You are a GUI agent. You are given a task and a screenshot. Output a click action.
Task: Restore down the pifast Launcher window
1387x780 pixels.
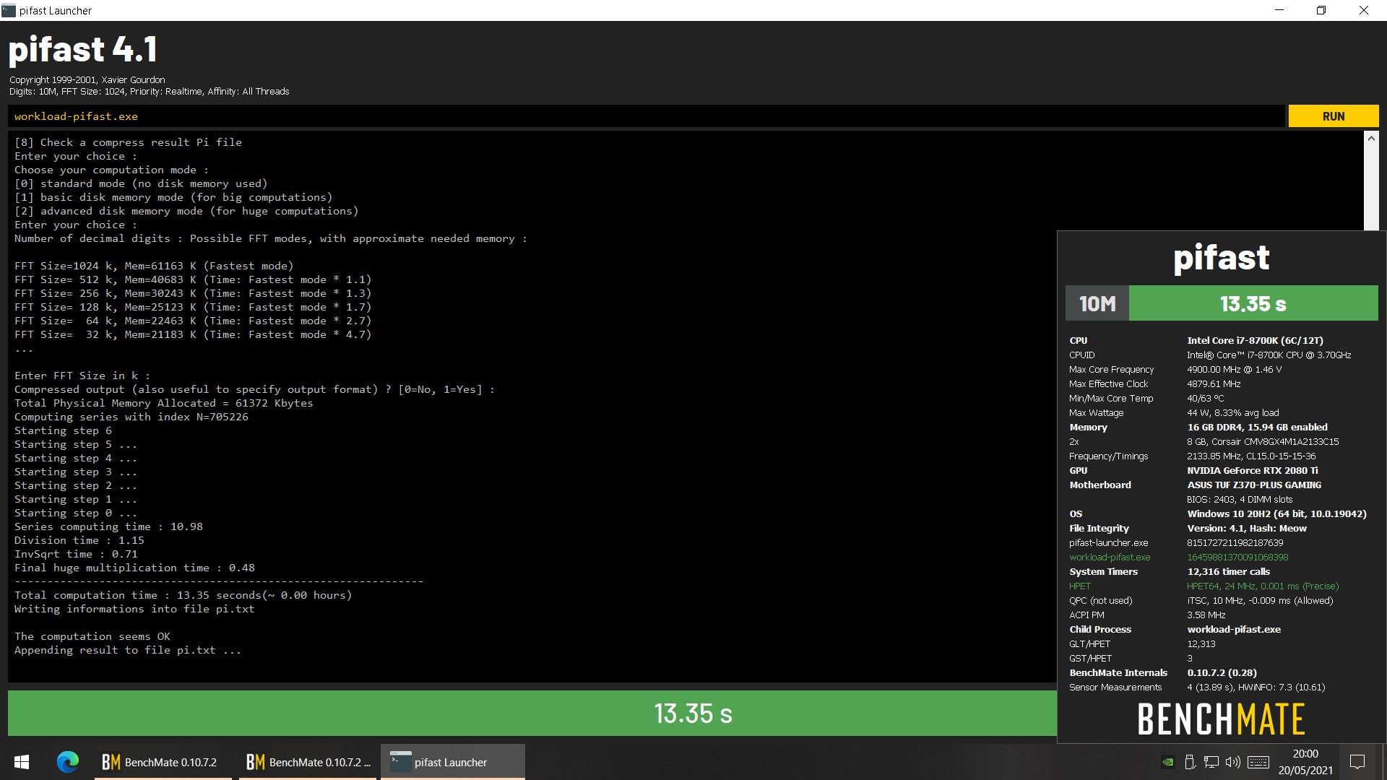pyautogui.click(x=1321, y=10)
